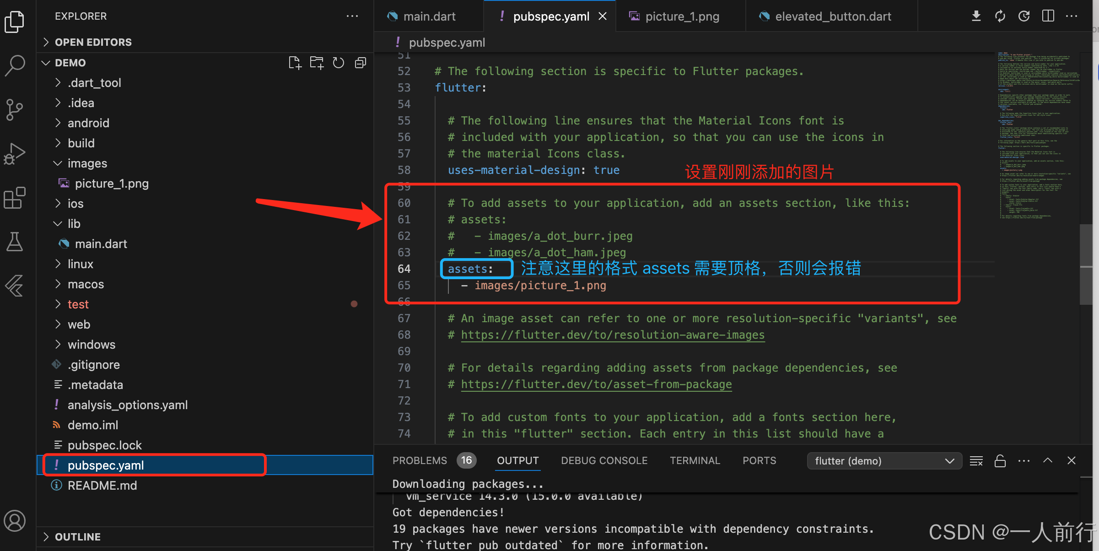
Task: Open the DEBUG CONSOLE panel tab
Action: 604,460
